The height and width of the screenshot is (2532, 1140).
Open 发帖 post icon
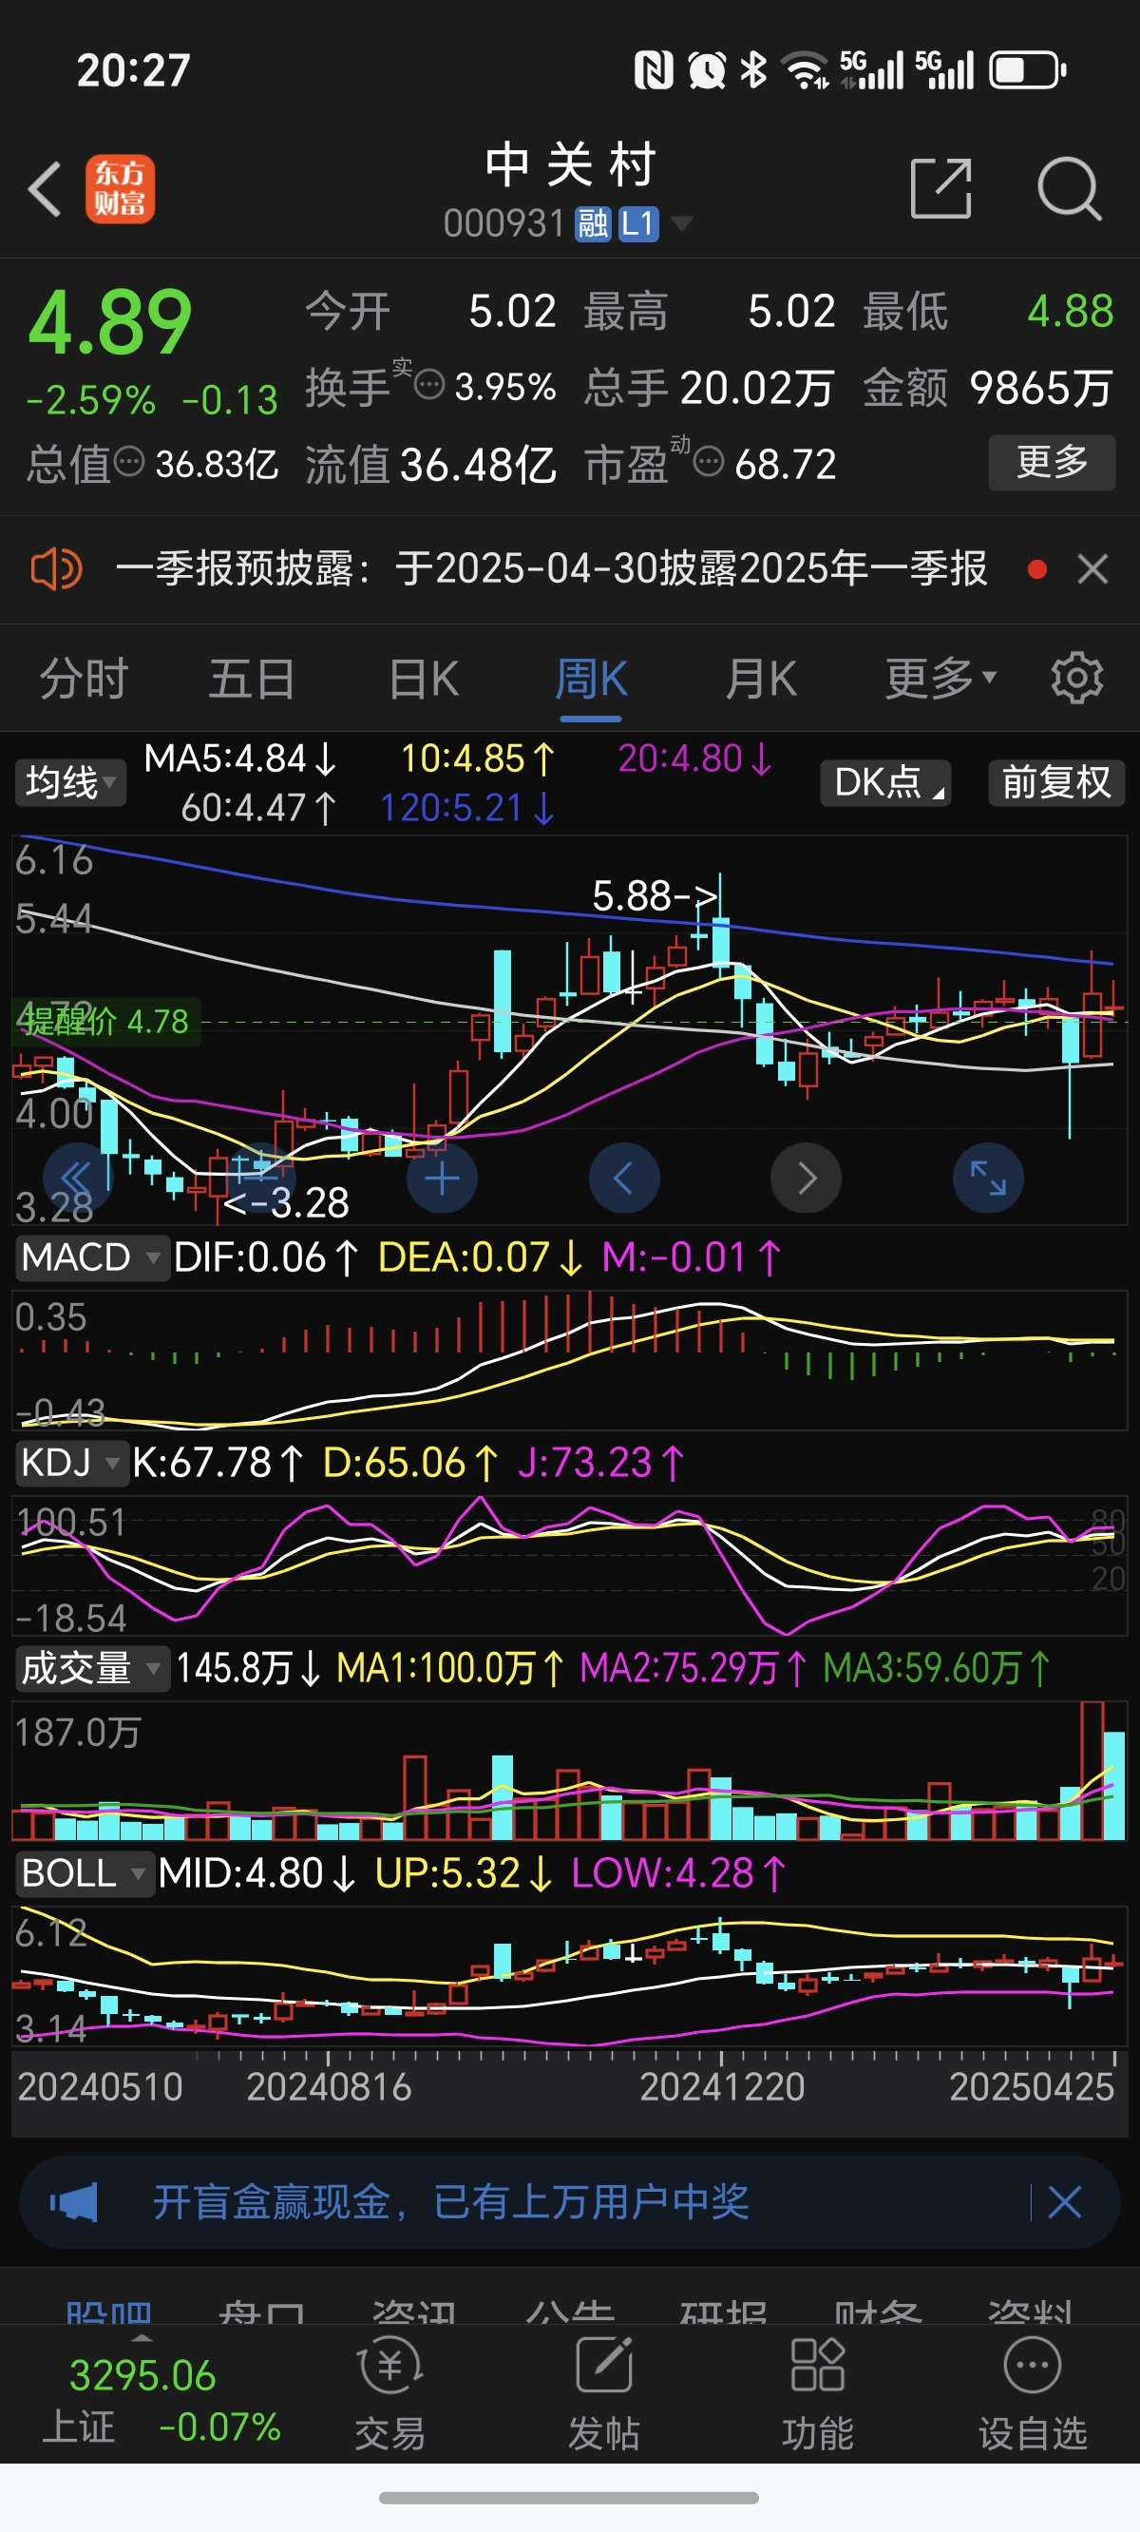click(x=603, y=2366)
